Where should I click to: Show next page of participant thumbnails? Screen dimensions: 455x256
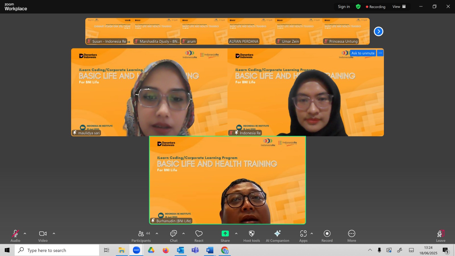coord(379,31)
